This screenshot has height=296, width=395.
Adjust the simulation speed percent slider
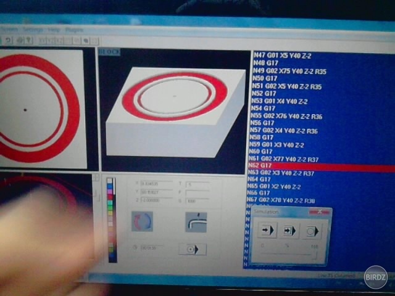point(289,255)
